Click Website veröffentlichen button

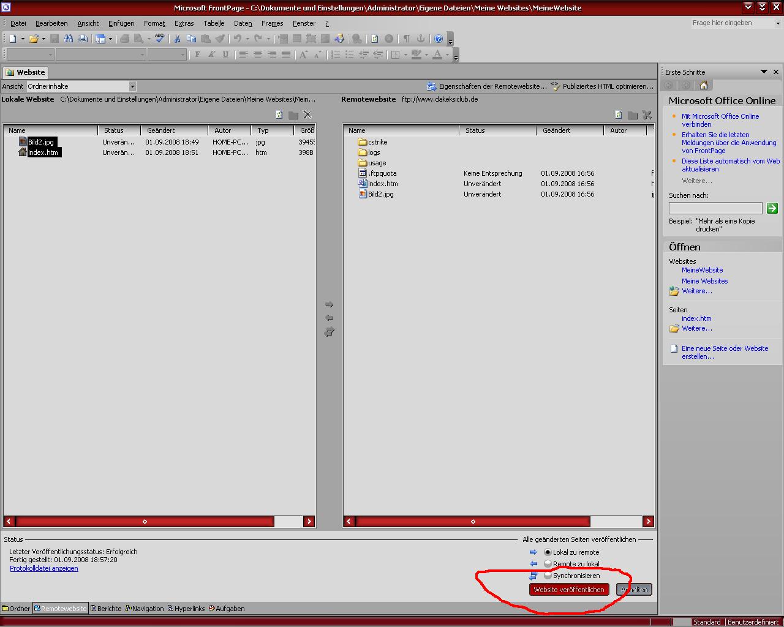(569, 590)
